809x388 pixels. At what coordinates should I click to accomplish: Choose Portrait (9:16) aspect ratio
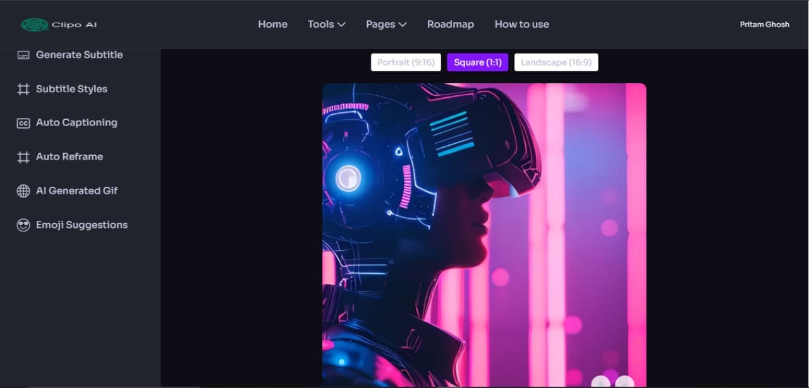[x=406, y=62]
